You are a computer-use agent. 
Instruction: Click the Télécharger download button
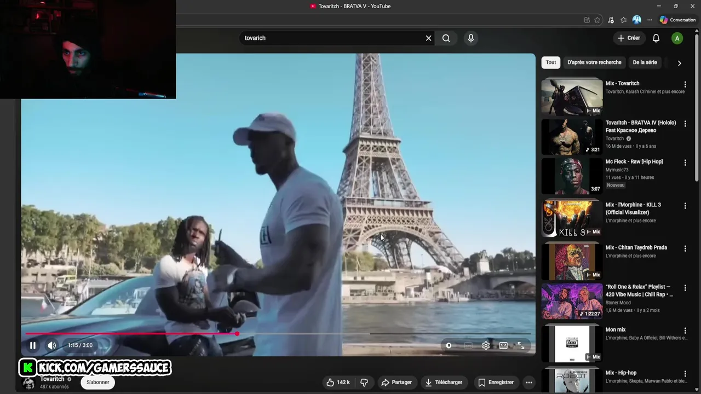pos(444,383)
